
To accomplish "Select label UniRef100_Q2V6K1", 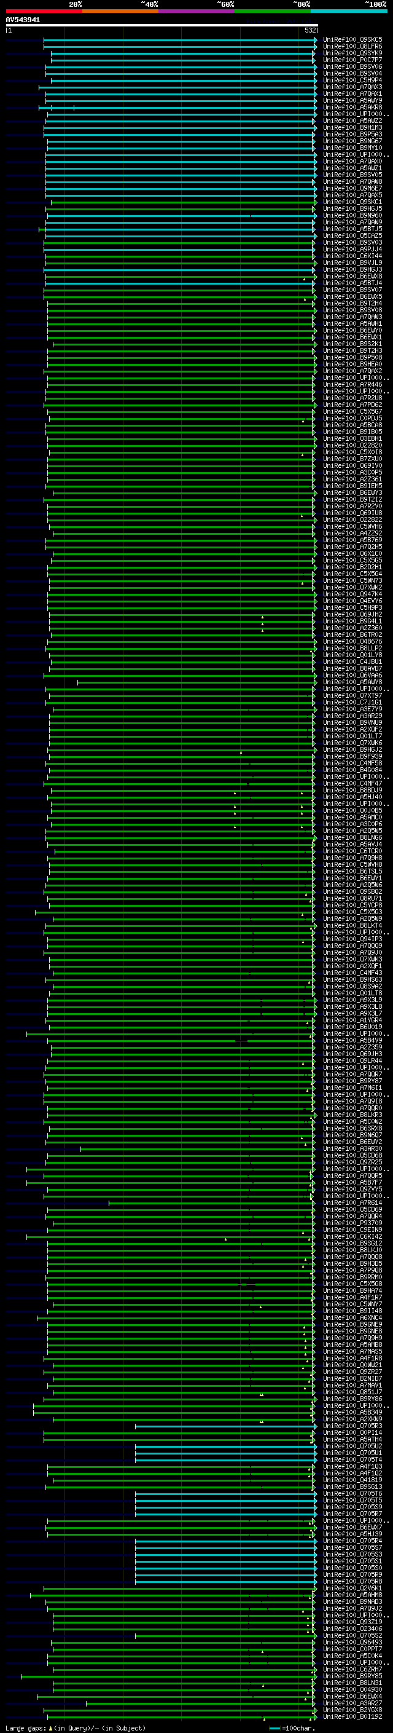I will click(352, 1588).
